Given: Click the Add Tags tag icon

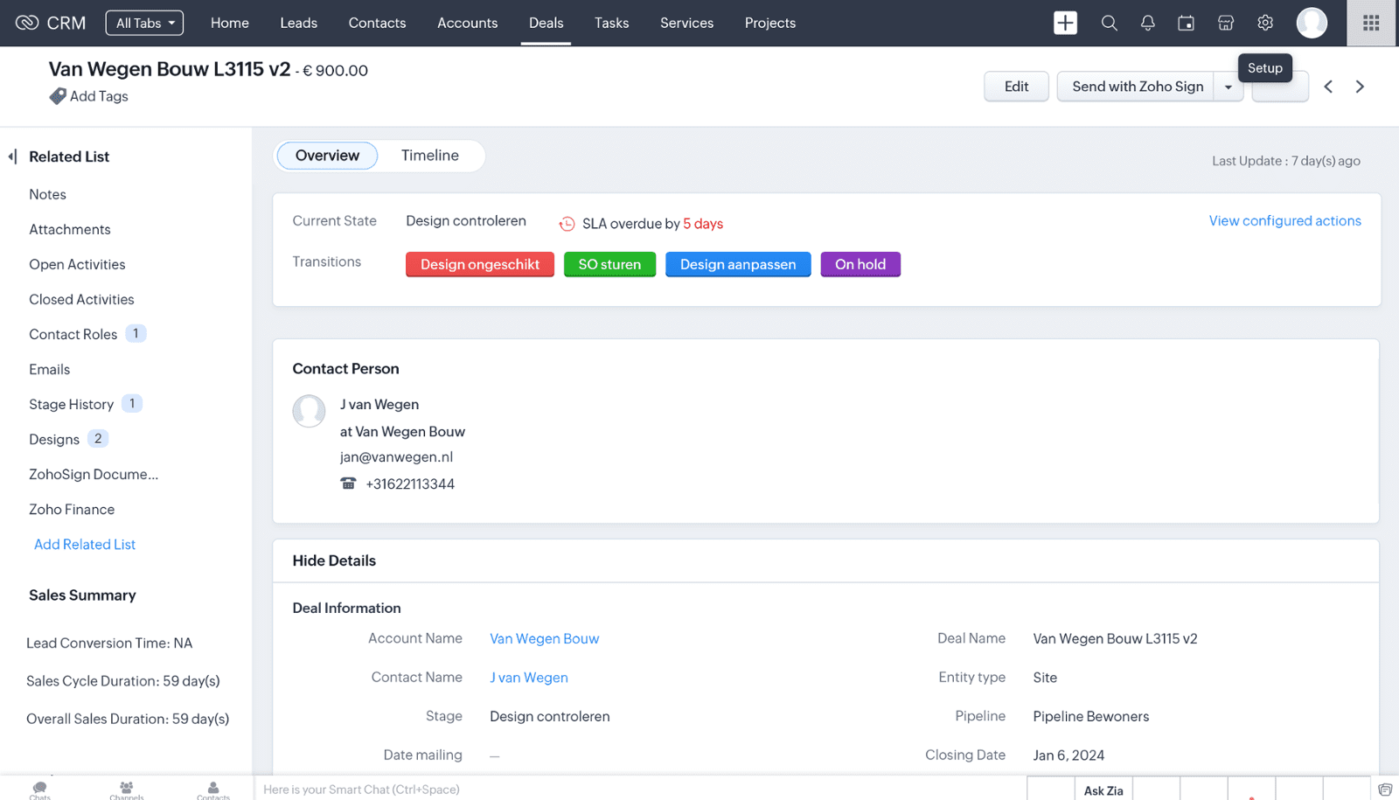Looking at the screenshot, I should (57, 96).
